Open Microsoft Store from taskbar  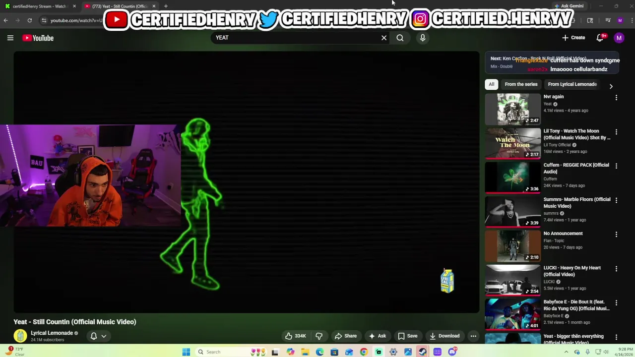tap(334, 352)
